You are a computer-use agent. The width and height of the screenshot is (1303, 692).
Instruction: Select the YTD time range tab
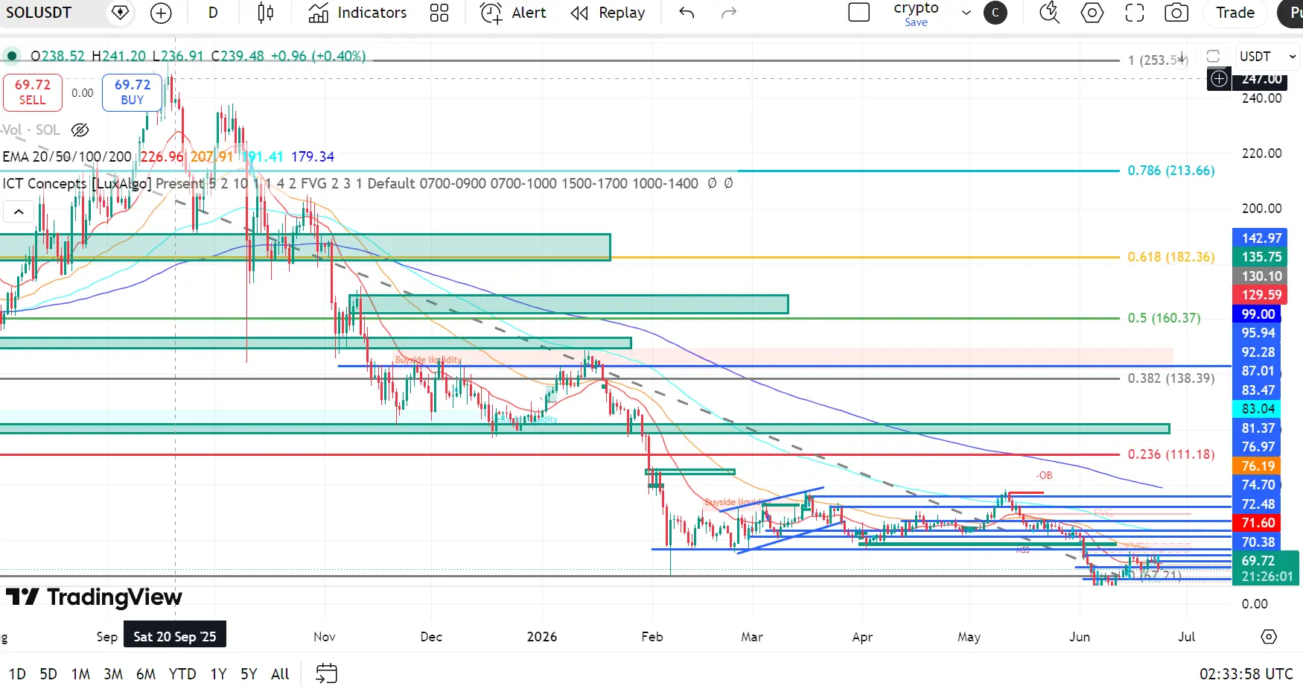(182, 674)
